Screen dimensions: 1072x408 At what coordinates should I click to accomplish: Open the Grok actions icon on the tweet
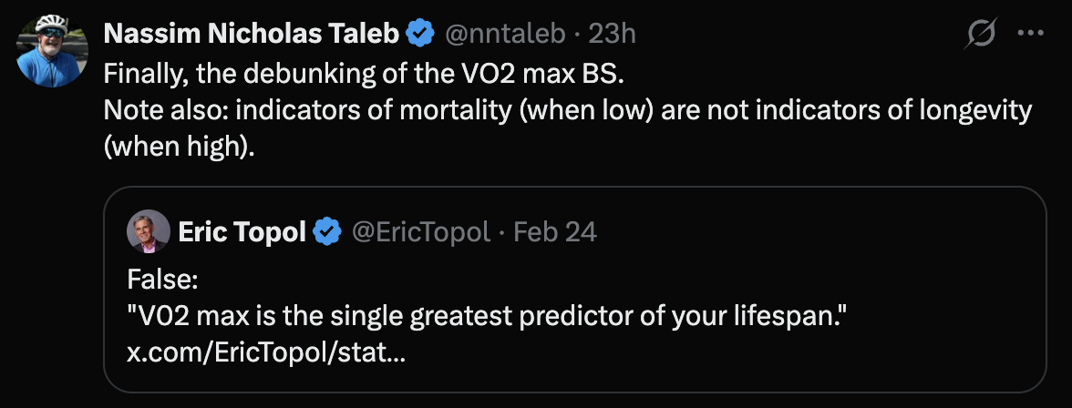click(x=981, y=34)
